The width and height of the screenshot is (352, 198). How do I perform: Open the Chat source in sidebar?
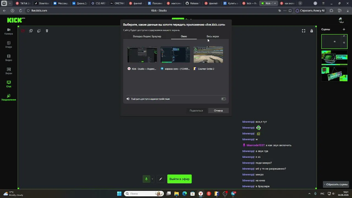pyautogui.click(x=9, y=84)
